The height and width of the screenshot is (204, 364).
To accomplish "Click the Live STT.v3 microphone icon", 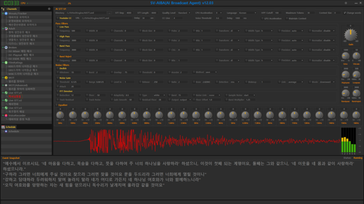I will pyautogui.click(x=6, y=108).
